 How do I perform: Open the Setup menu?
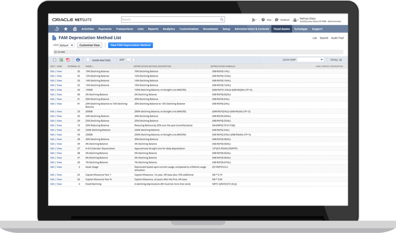[x=226, y=29]
